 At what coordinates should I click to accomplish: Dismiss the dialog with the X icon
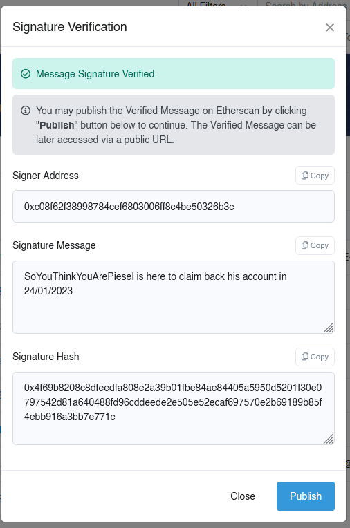point(330,28)
